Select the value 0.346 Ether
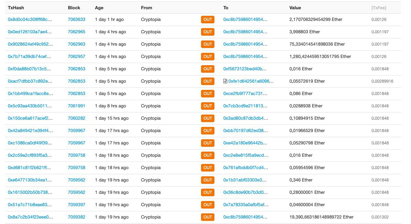This screenshot has height=224, width=411. [301, 180]
